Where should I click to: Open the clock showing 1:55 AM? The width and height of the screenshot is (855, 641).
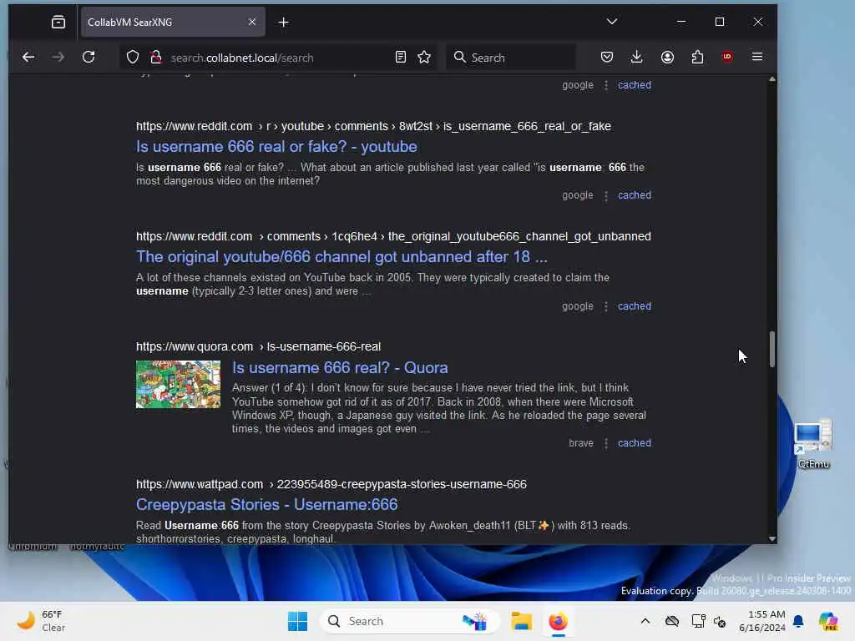click(761, 621)
